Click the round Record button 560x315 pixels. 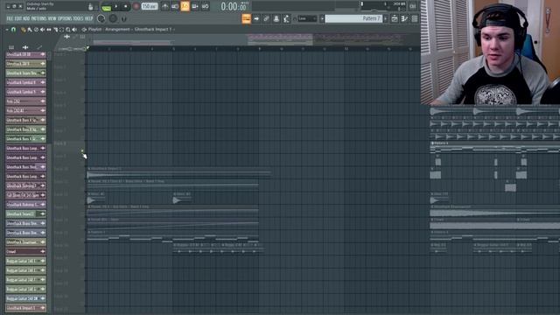pos(136,6)
